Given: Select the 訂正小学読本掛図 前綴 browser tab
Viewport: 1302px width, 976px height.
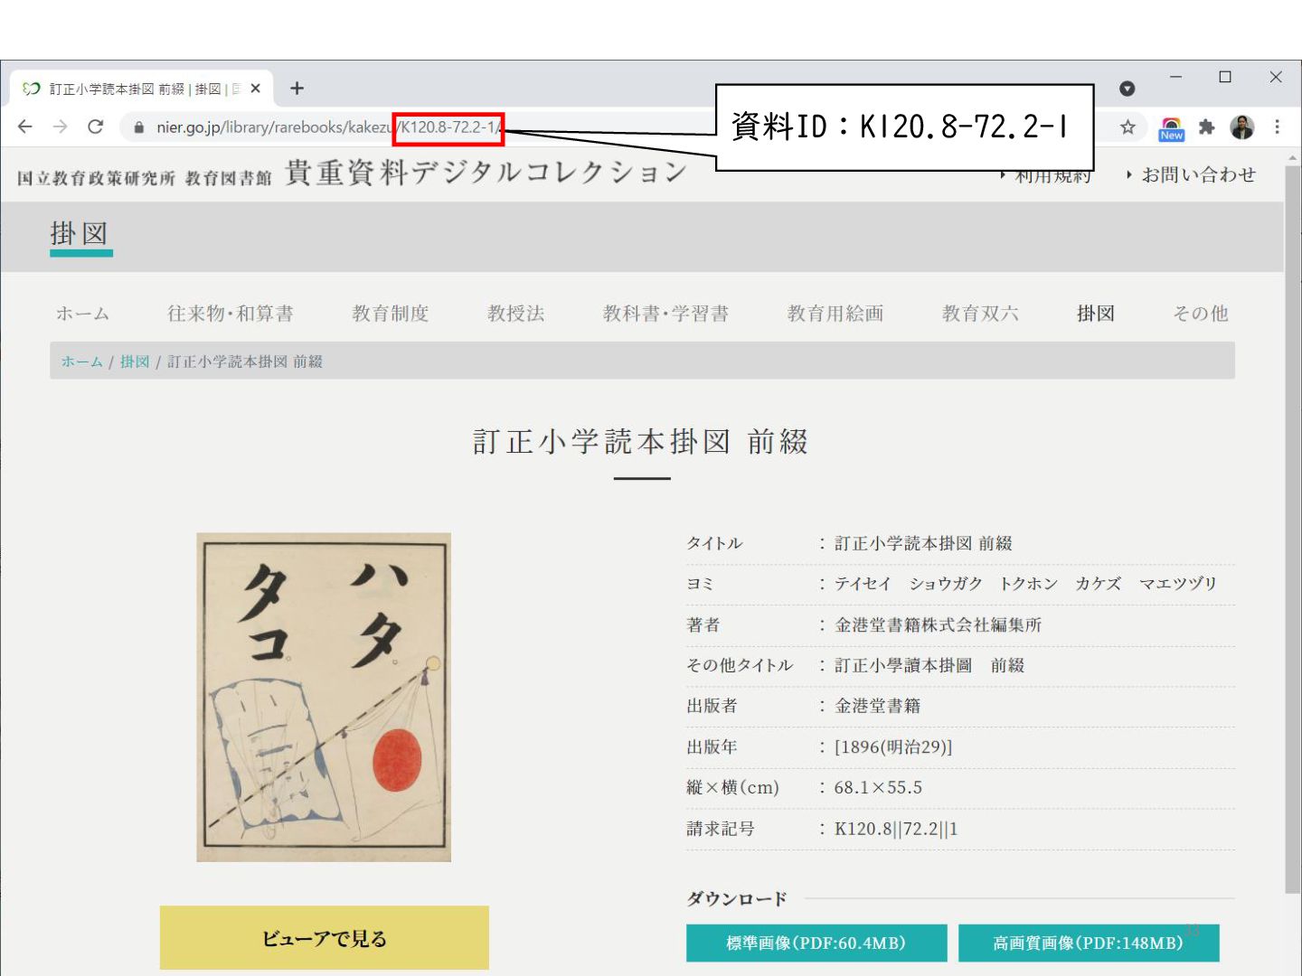Looking at the screenshot, I should 141,89.
